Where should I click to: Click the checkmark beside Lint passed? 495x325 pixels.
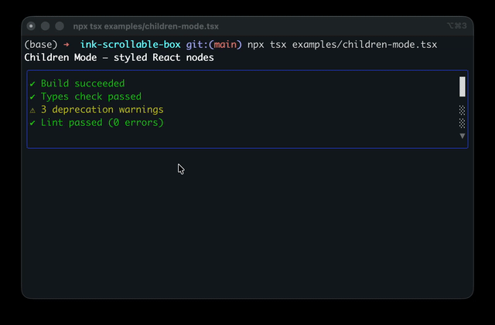32,123
